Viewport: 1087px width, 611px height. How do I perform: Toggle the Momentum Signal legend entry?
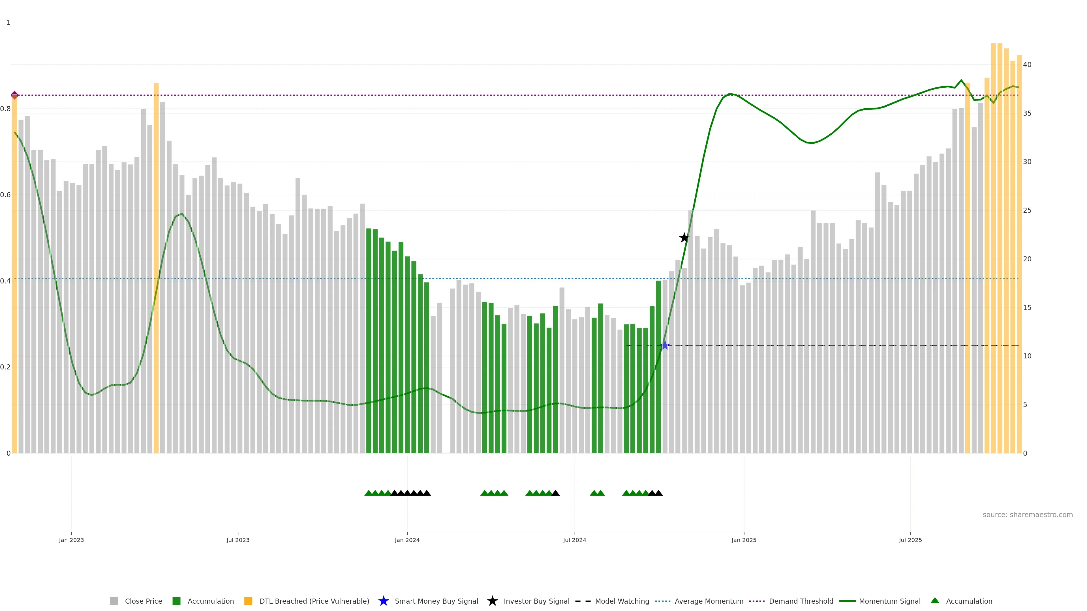click(x=889, y=601)
